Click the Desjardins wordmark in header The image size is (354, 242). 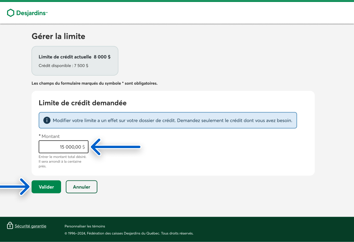[31, 13]
